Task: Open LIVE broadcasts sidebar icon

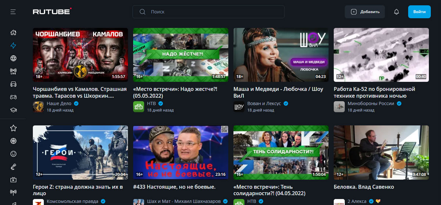Action: pos(13,71)
